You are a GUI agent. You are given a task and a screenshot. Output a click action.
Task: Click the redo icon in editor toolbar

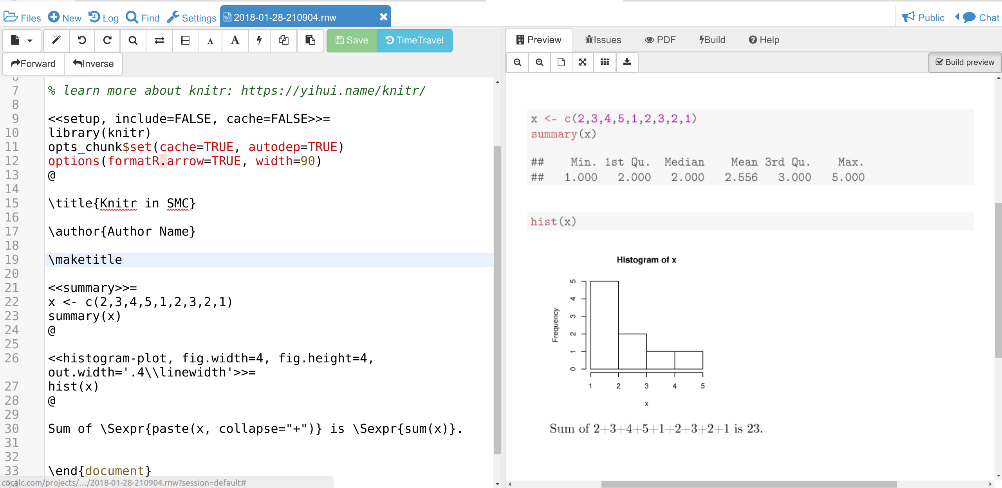click(107, 40)
